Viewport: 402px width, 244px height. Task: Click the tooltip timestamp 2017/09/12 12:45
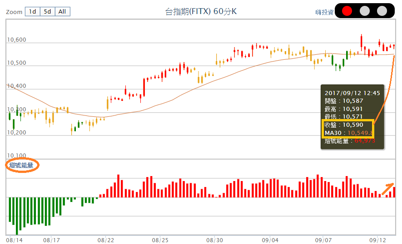[x=352, y=92]
